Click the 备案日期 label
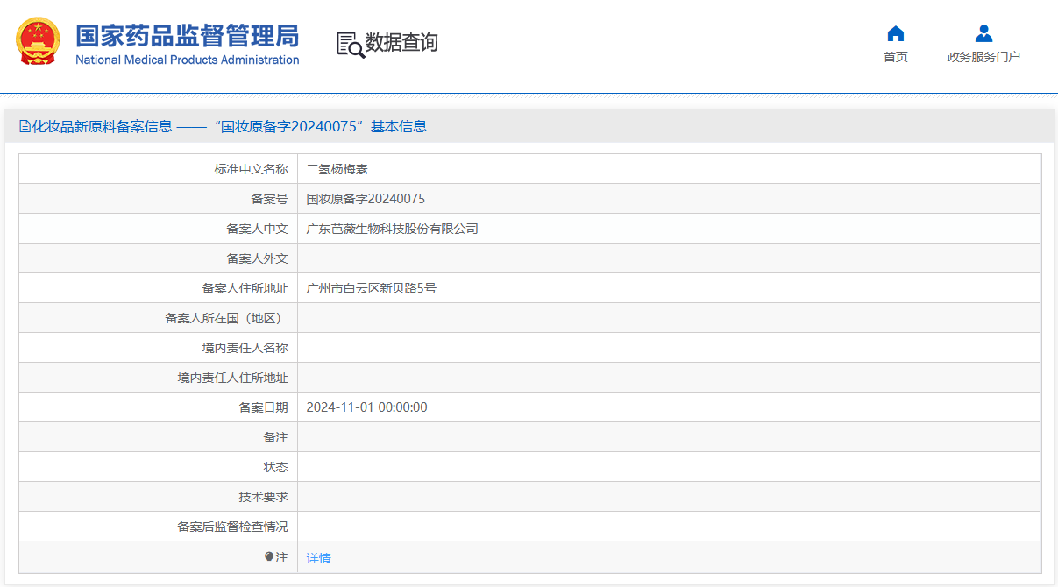The height and width of the screenshot is (587, 1058). pyautogui.click(x=263, y=407)
